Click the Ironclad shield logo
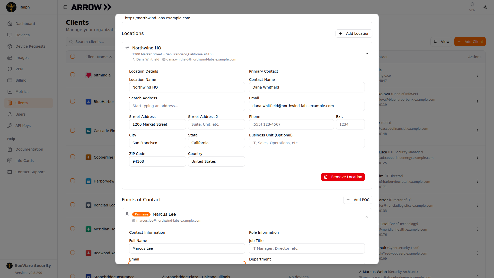 [x=89, y=205]
